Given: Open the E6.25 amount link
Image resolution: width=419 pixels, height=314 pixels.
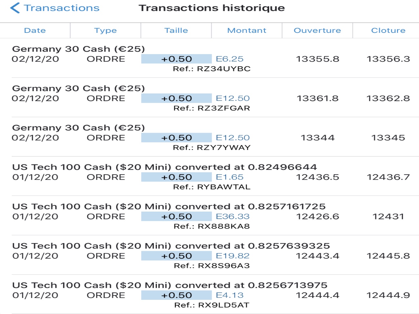Looking at the screenshot, I should point(229,59).
